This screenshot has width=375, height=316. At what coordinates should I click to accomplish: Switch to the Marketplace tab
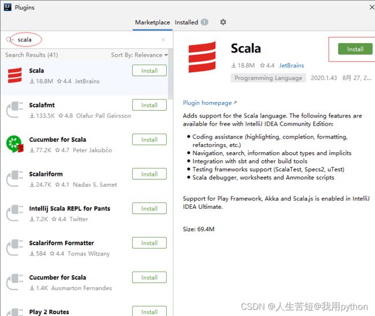click(152, 22)
